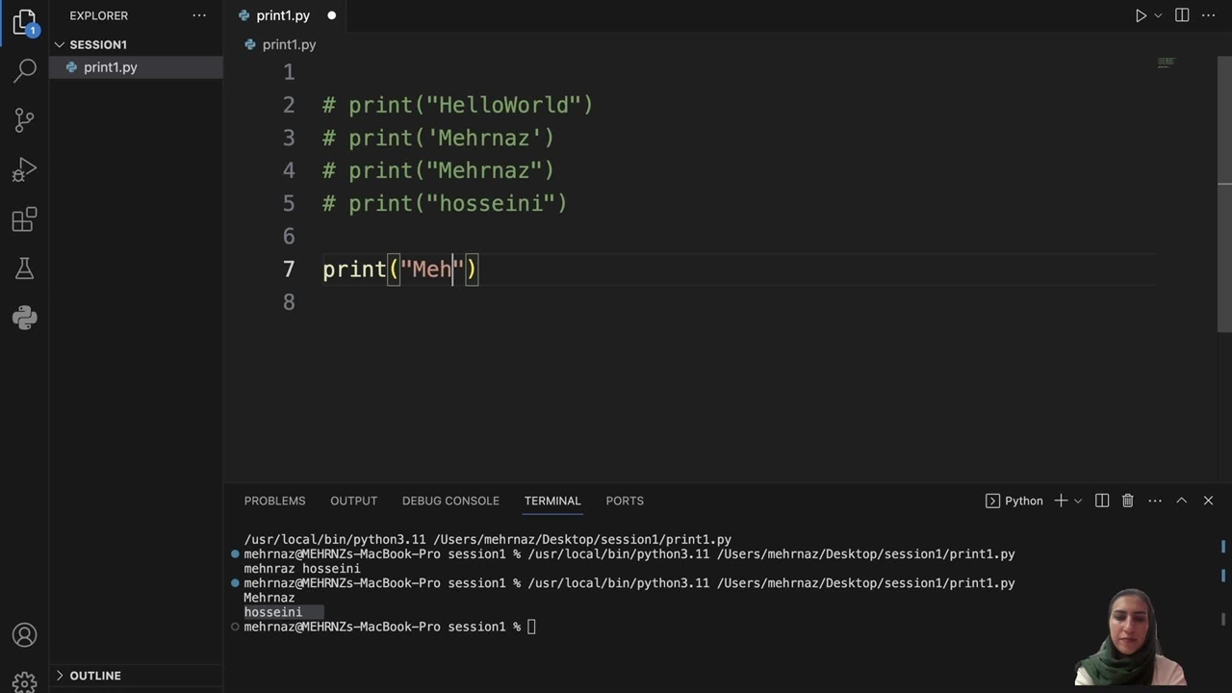Open the Python extension sidebar icon
The width and height of the screenshot is (1232, 693).
click(x=25, y=318)
